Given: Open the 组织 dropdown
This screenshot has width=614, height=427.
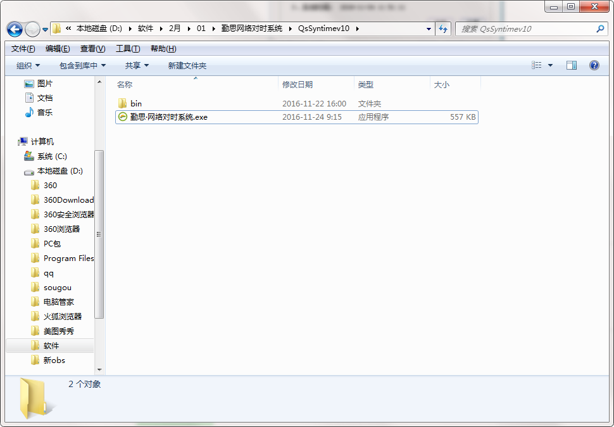Looking at the screenshot, I should click(28, 65).
